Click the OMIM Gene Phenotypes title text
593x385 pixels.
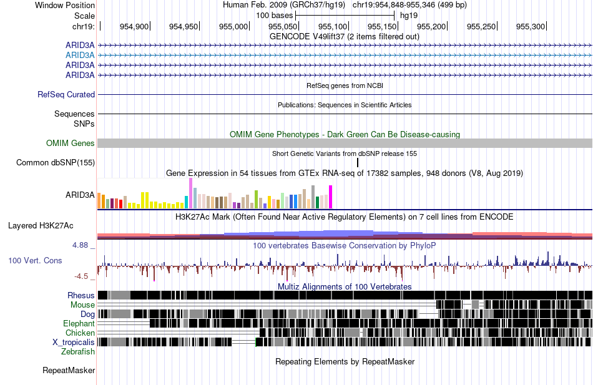click(345, 135)
